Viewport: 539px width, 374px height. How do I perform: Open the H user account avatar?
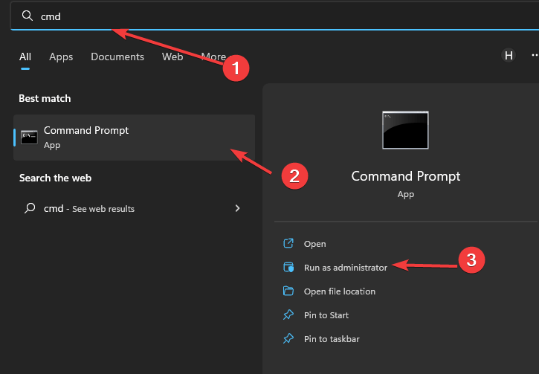pos(509,55)
